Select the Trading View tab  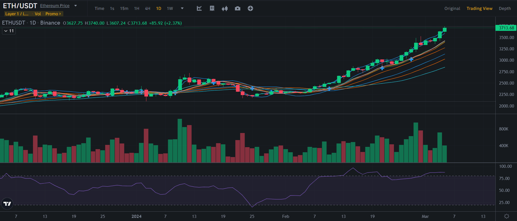(x=480, y=8)
